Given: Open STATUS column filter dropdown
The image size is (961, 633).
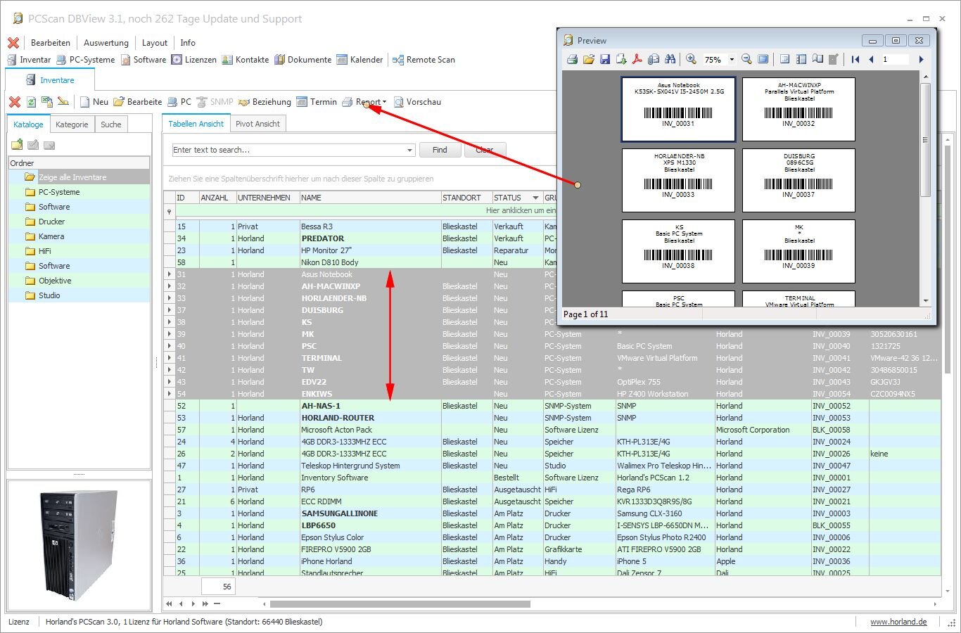Looking at the screenshot, I should click(x=535, y=198).
